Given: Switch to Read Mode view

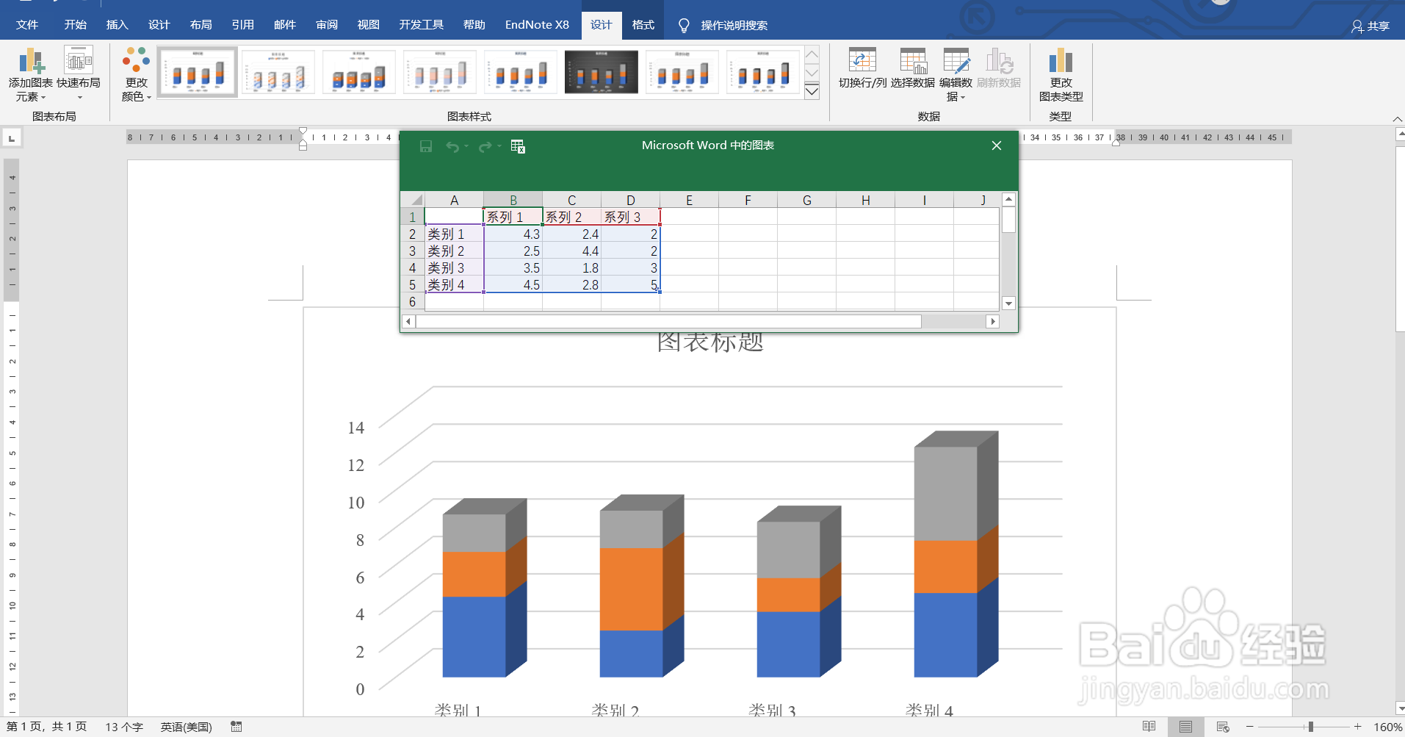Looking at the screenshot, I should click(1149, 727).
